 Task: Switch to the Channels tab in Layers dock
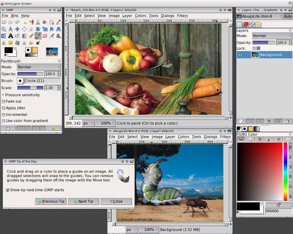click(x=246, y=24)
